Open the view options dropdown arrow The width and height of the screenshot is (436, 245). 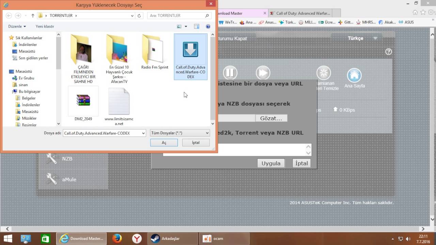coord(186,26)
